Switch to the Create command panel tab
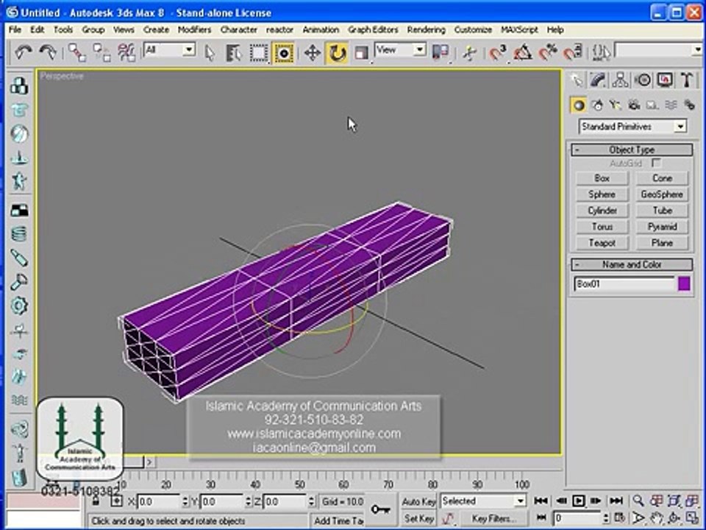The image size is (706, 530). (577, 80)
